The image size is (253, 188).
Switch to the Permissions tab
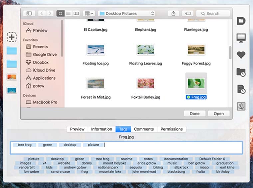point(172,129)
